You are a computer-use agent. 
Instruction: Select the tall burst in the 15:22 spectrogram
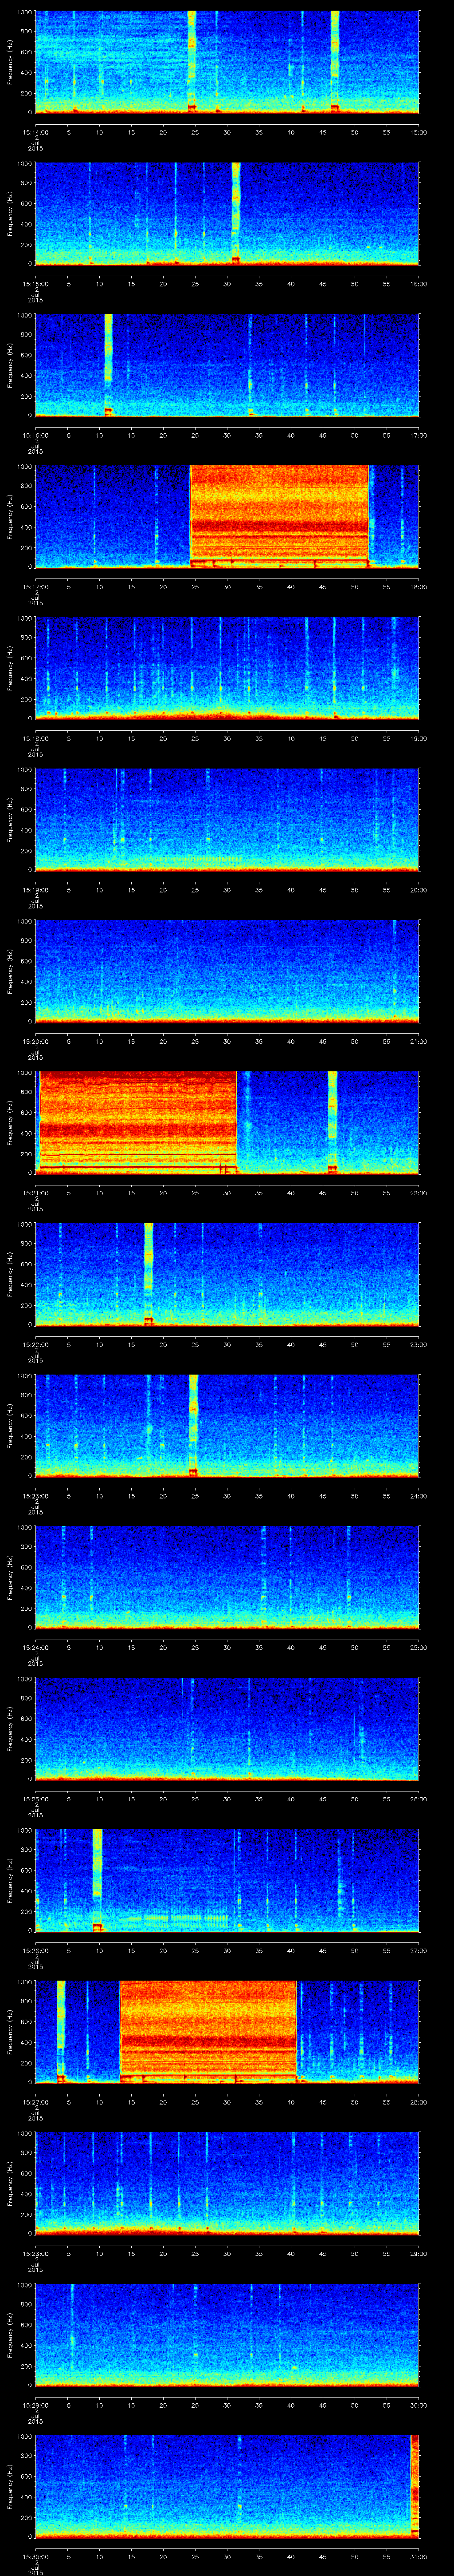pyautogui.click(x=149, y=1273)
